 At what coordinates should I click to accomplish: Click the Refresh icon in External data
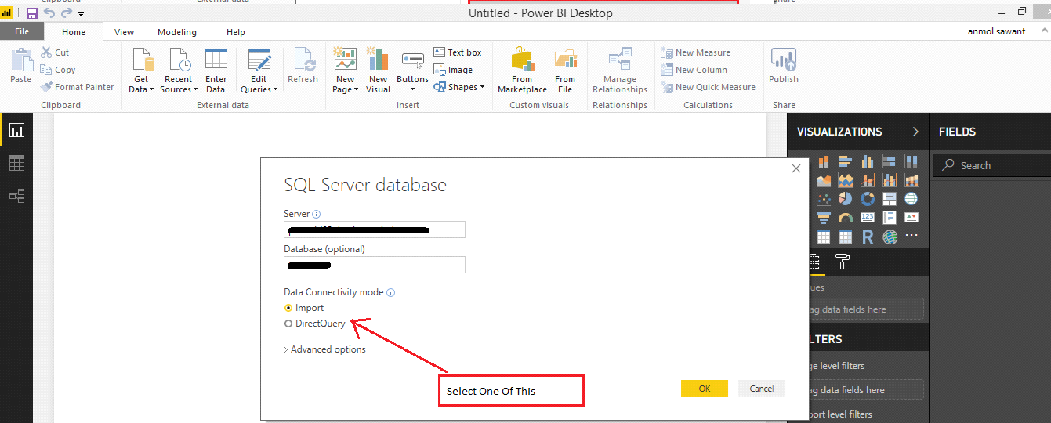pyautogui.click(x=303, y=60)
